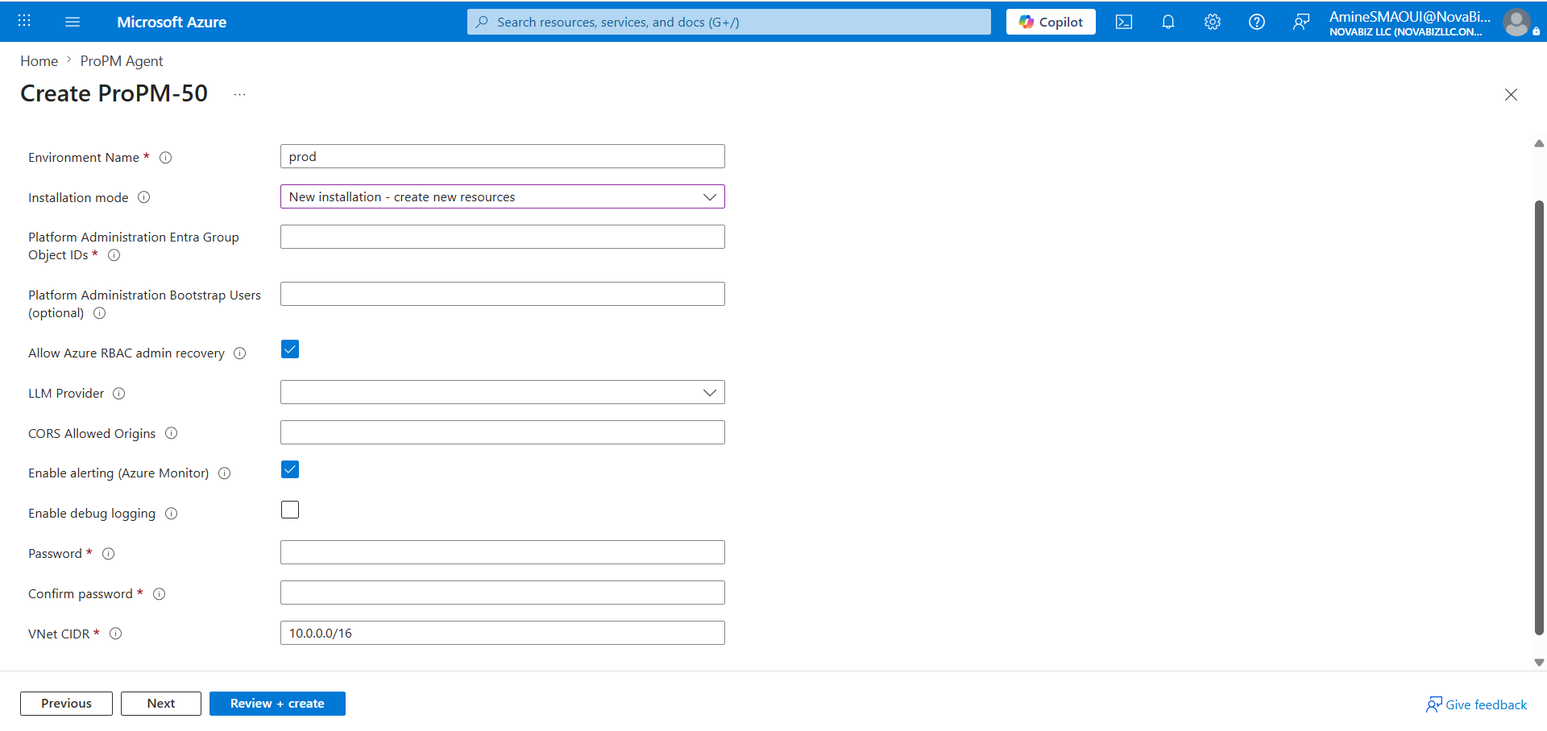
Task: Open the Give feedback link
Action: click(1476, 704)
